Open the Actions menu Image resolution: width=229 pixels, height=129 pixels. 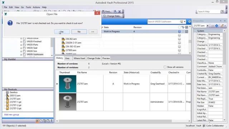coord(36,7)
